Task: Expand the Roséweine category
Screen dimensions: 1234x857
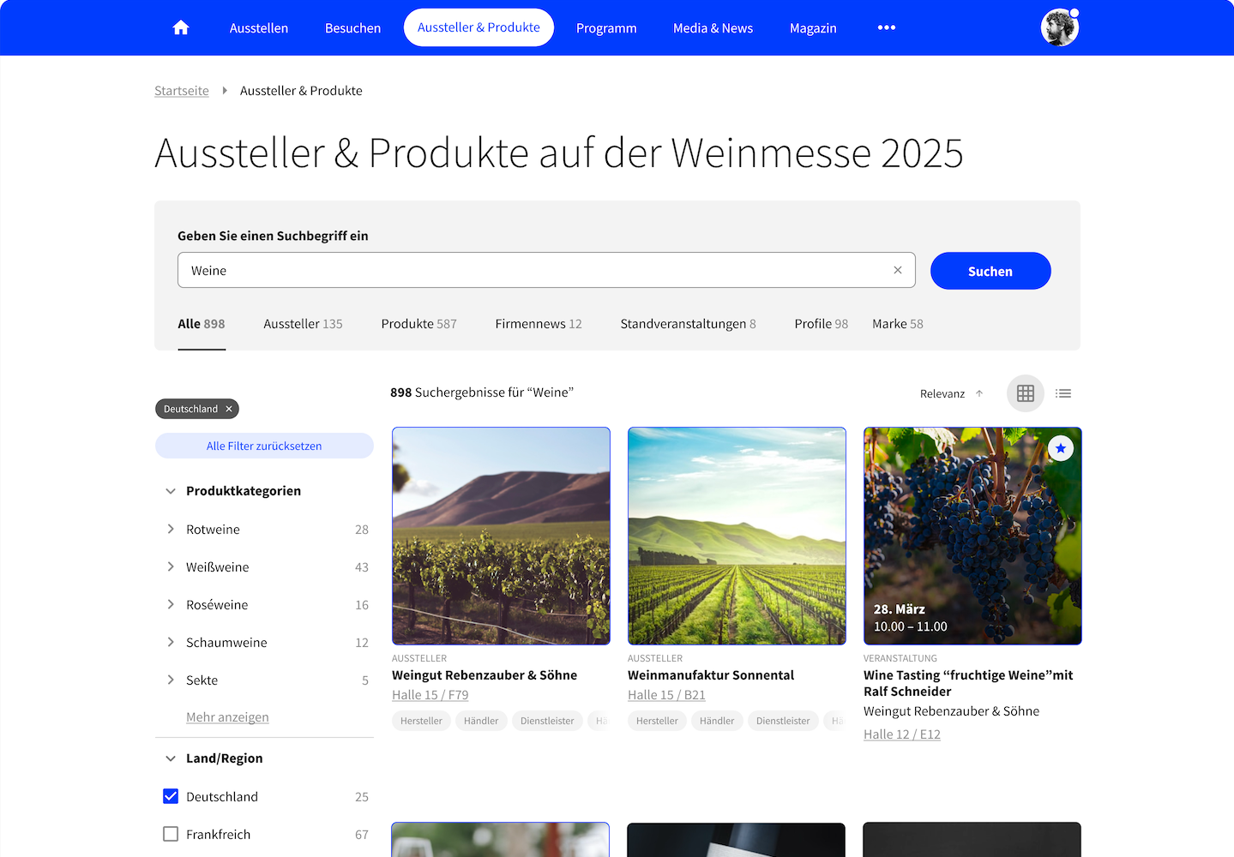Action: coord(171,604)
